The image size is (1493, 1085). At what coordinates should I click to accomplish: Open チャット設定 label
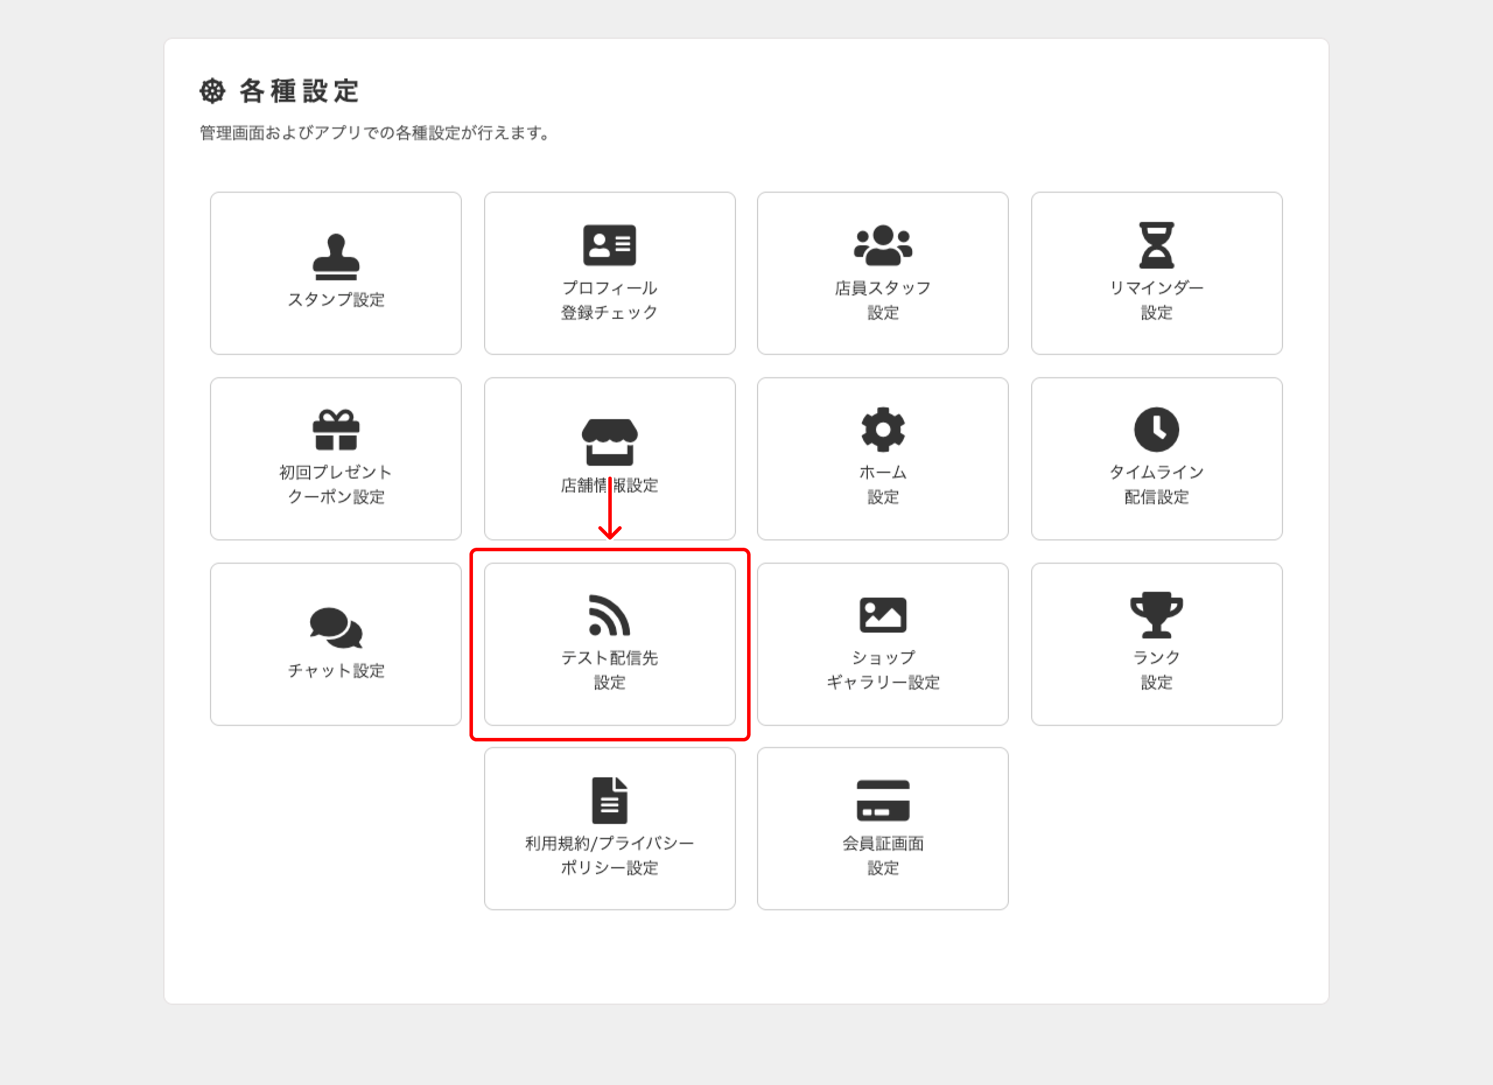[x=336, y=671]
